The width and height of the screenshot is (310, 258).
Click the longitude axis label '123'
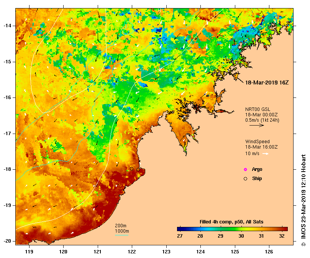(x=166, y=252)
